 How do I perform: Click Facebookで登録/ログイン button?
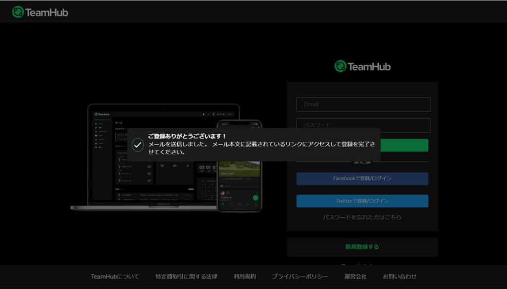(x=362, y=179)
